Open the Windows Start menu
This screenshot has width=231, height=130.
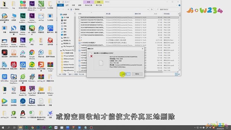[3, 127]
